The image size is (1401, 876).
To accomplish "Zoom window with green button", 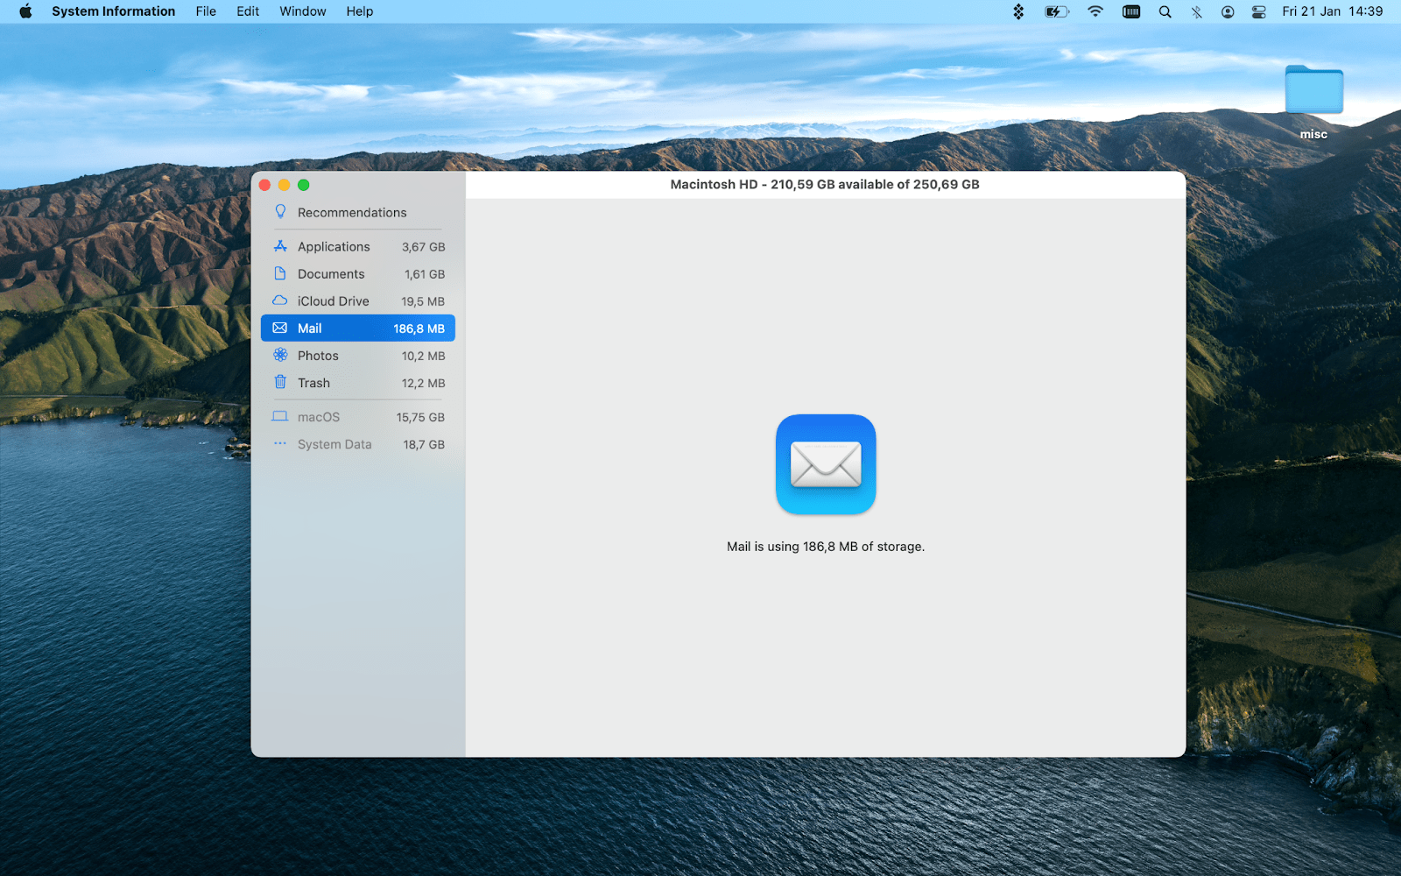I will coord(304,185).
